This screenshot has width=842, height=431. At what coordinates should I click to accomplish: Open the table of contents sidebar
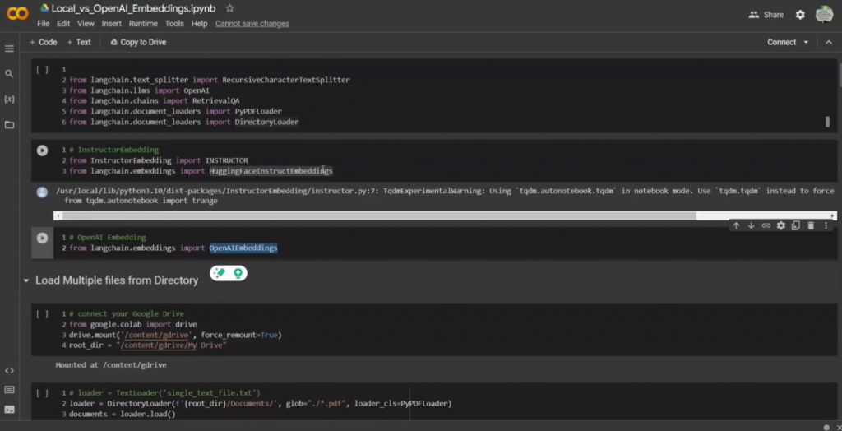pos(9,49)
